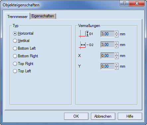The width and height of the screenshot is (147, 125).
Task: Increase D2 value with up spinner arrow
Action: point(116,43)
